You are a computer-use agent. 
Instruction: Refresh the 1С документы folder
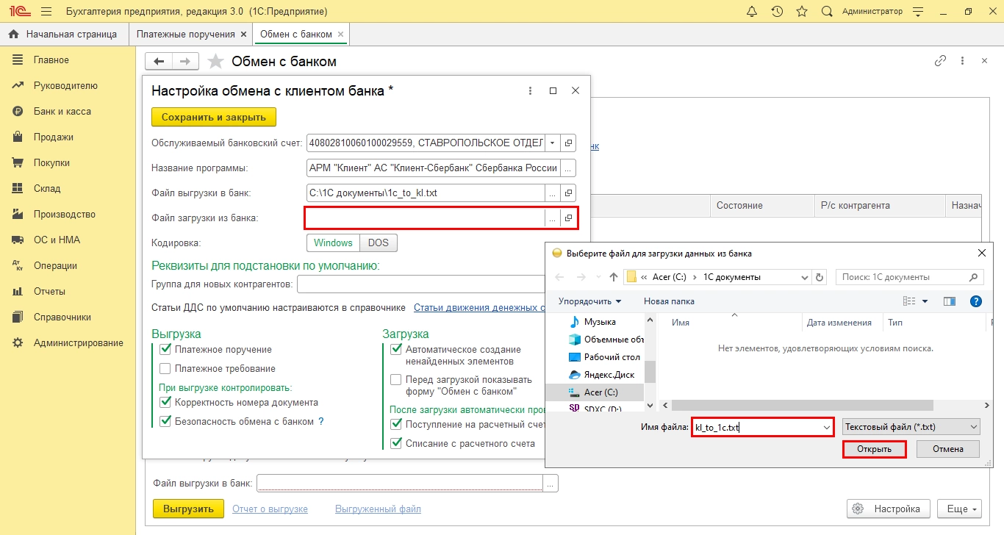coord(821,277)
